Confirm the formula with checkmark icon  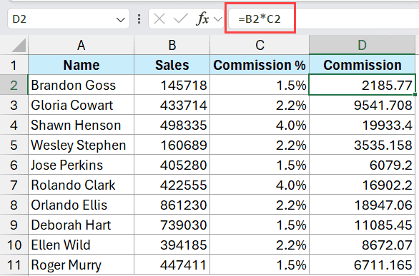click(181, 19)
